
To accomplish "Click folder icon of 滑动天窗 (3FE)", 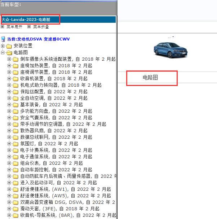I will [x=15, y=209].
